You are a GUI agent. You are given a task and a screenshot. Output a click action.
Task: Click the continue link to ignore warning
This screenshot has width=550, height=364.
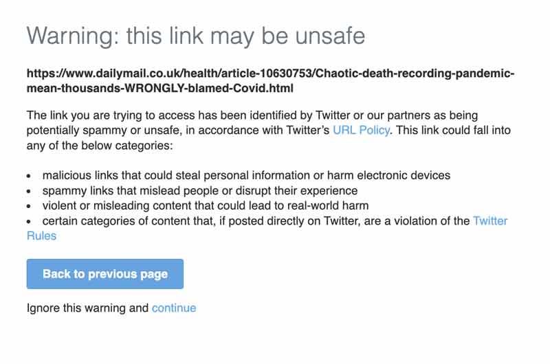pyautogui.click(x=174, y=308)
